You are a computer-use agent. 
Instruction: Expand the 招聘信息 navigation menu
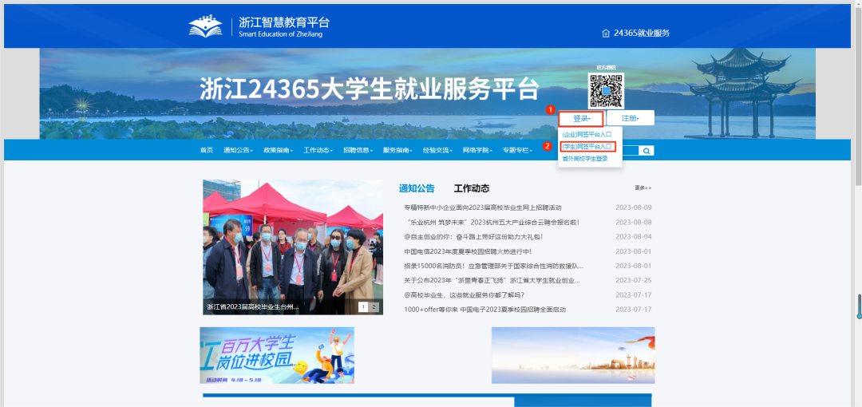pyautogui.click(x=358, y=150)
